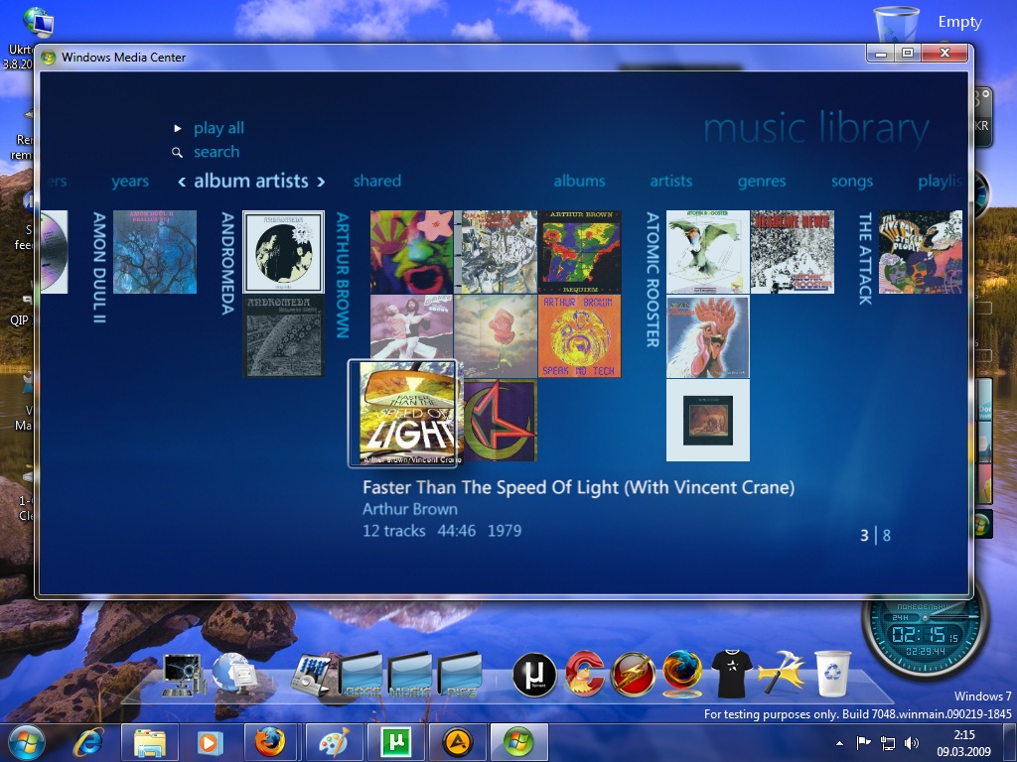Open Firefox globe dock icon
Image resolution: width=1017 pixels, height=762 pixels.
(681, 675)
